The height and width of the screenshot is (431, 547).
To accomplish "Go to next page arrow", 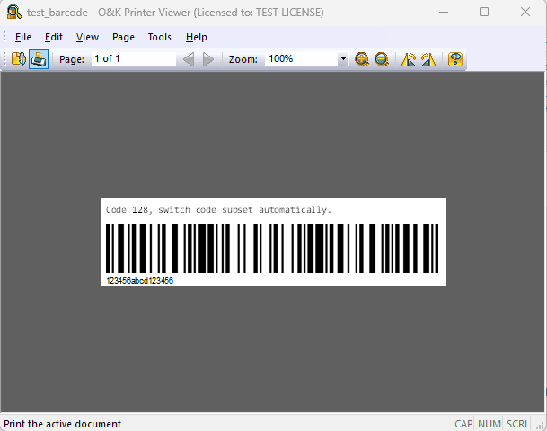I will pyautogui.click(x=208, y=59).
